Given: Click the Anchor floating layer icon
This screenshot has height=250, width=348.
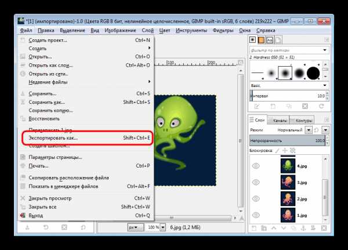Looking at the screenshot, I should [303, 228].
